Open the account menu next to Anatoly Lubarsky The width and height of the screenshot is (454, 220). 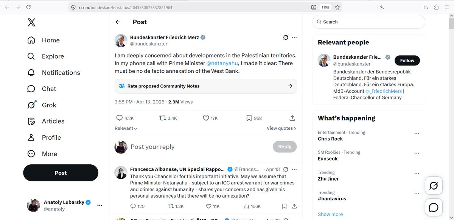tap(100, 206)
